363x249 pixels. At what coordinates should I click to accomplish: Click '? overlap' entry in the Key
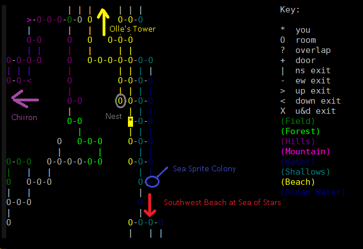click(306, 50)
